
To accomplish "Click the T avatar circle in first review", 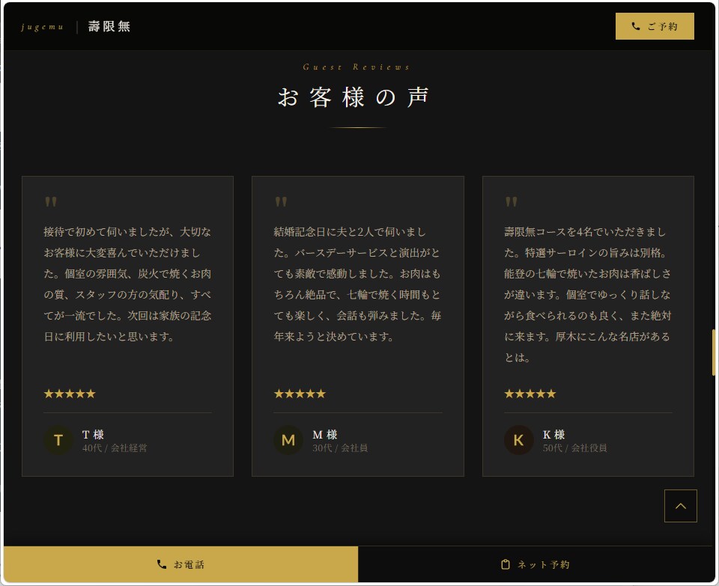I will click(x=58, y=440).
